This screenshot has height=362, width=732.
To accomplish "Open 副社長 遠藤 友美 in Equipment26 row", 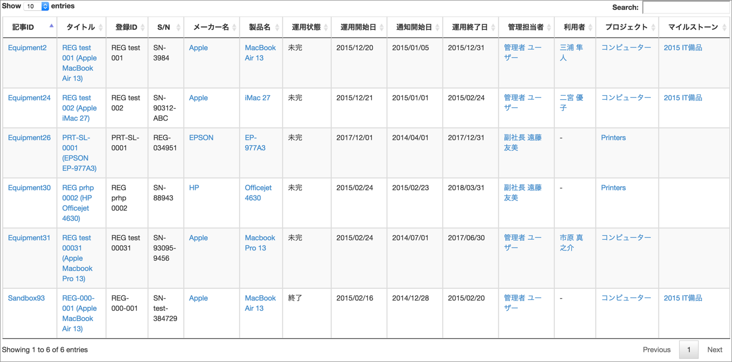I will pyautogui.click(x=523, y=143).
